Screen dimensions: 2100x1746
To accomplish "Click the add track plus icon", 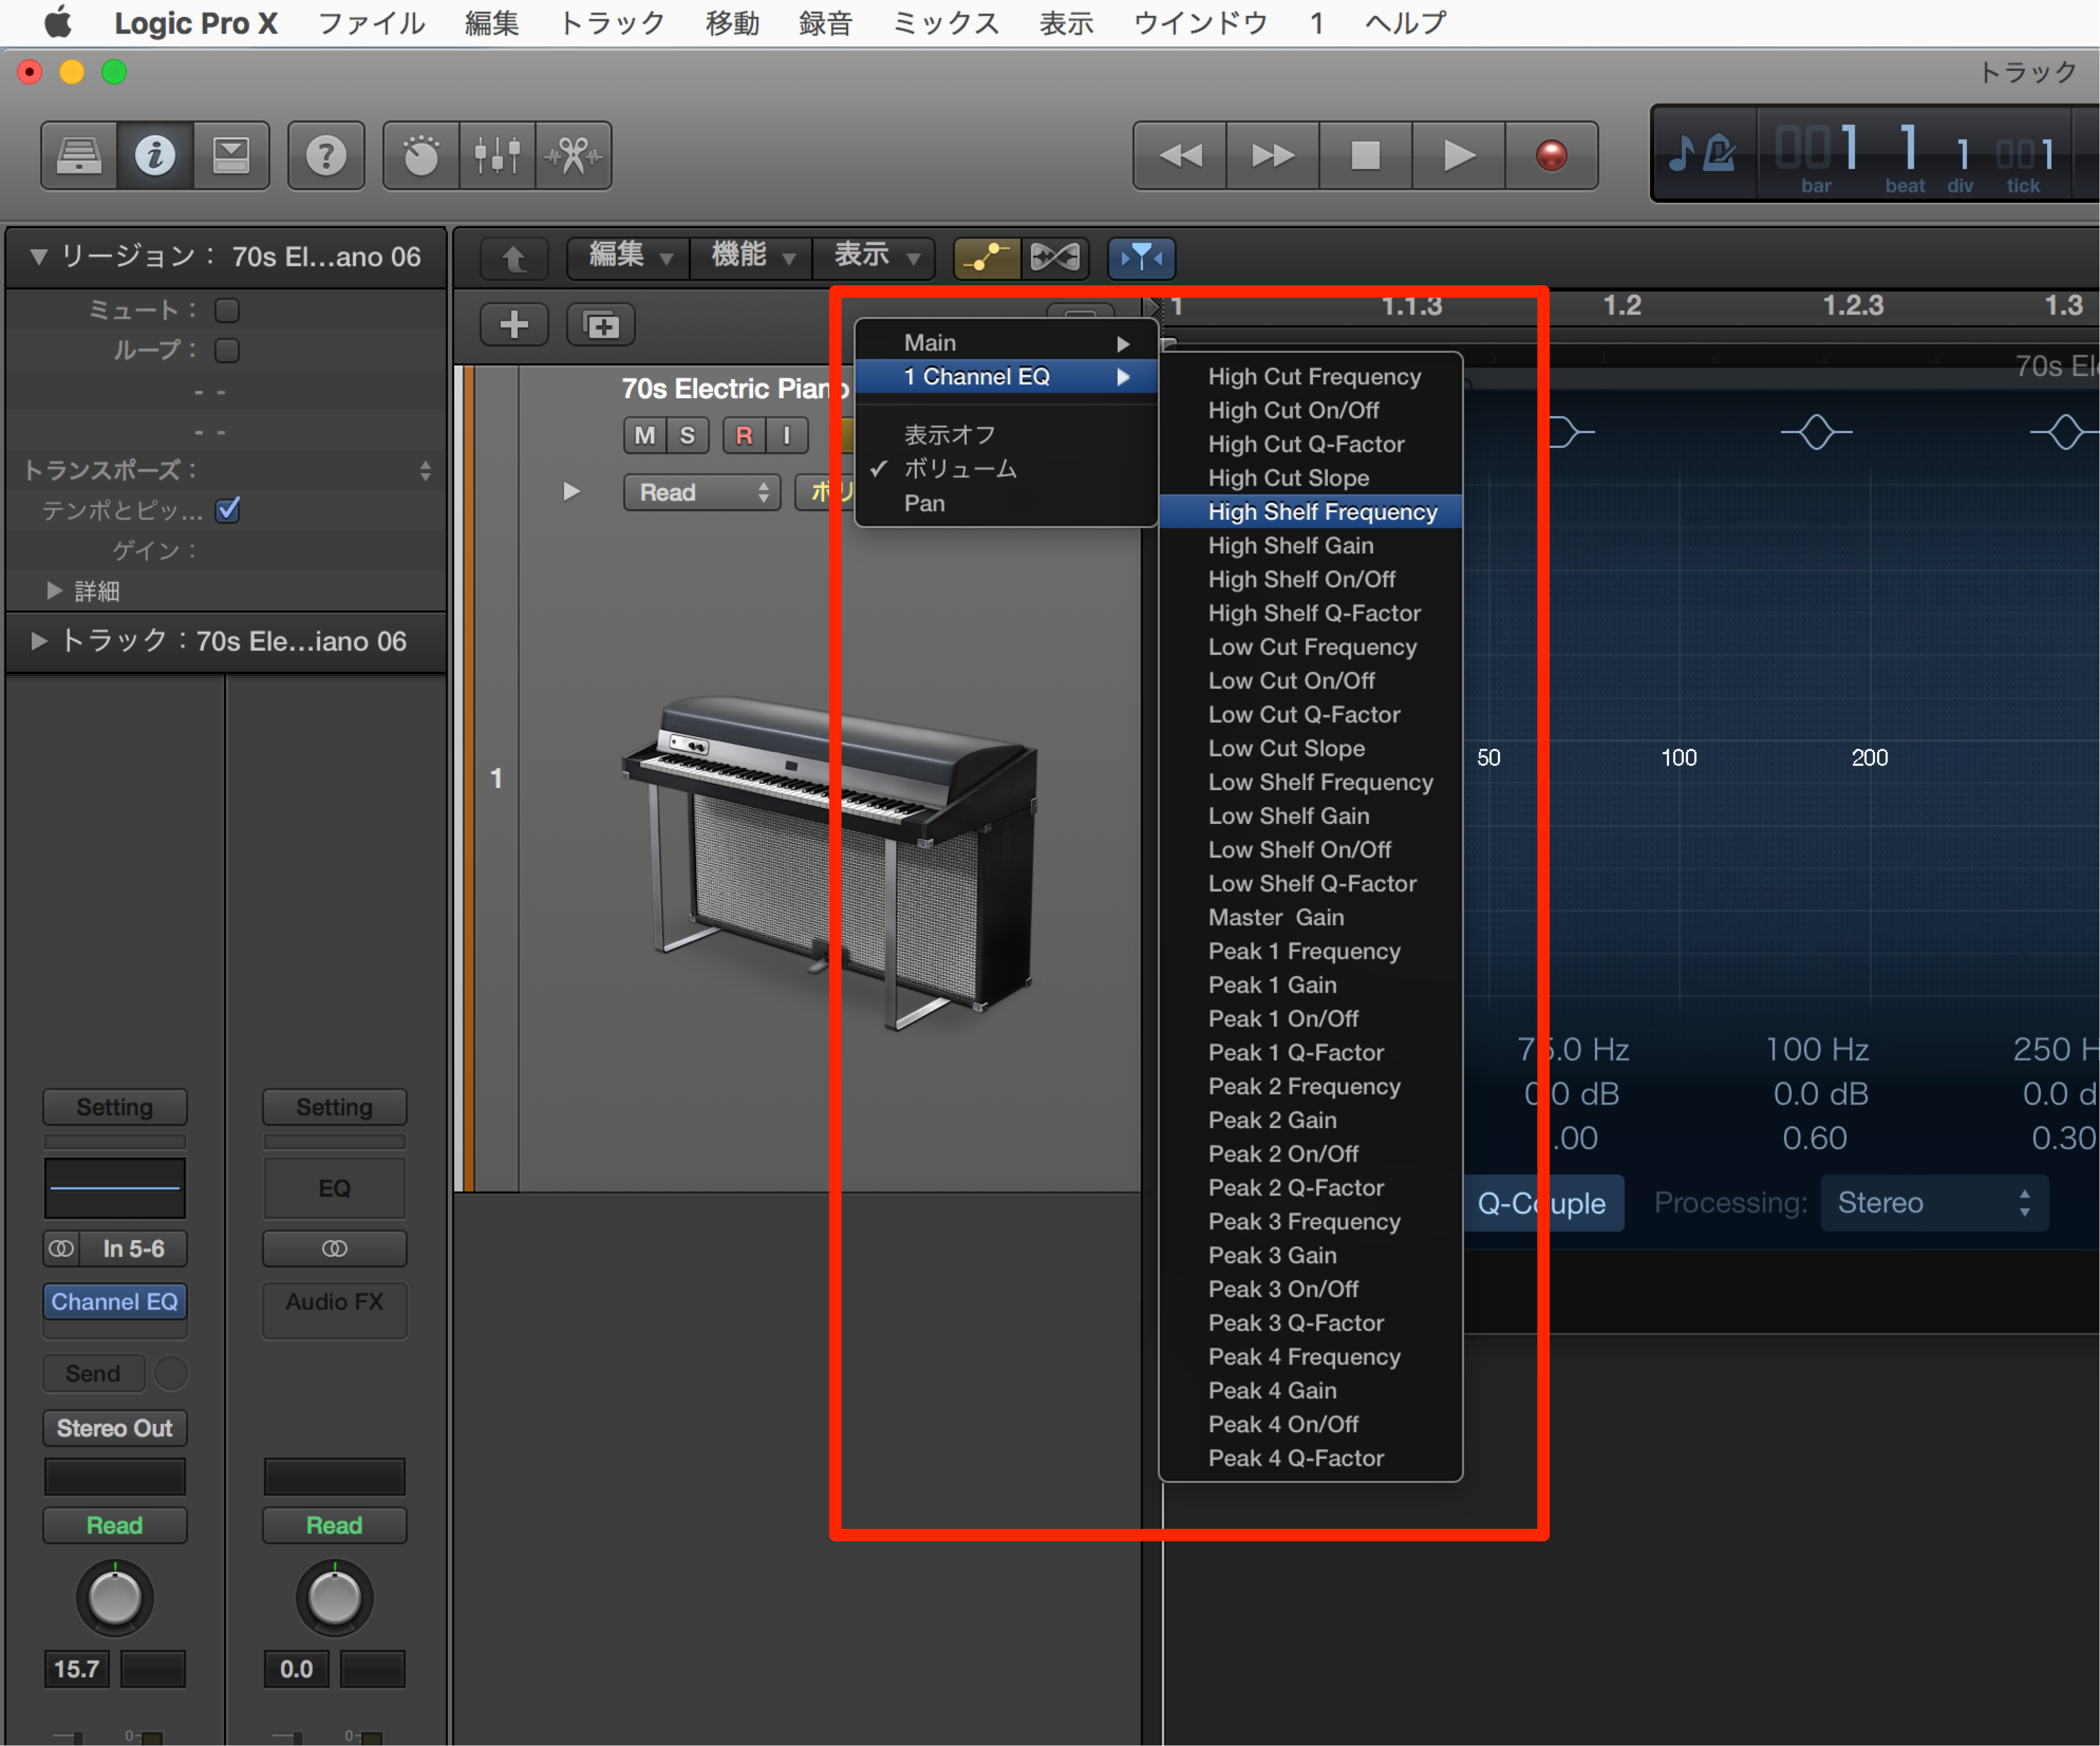I will coord(514,324).
